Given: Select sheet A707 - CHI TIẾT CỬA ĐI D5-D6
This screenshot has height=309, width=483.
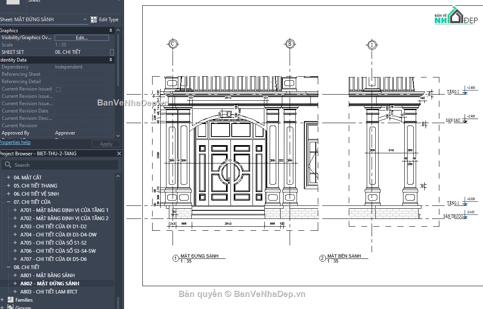Looking at the screenshot, I should click(x=53, y=259).
